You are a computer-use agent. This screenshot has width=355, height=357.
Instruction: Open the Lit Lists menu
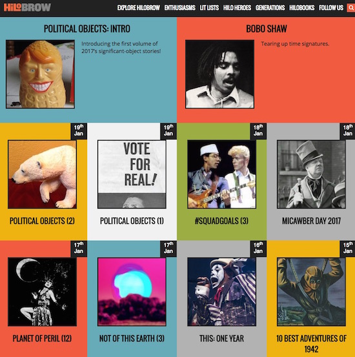click(209, 8)
